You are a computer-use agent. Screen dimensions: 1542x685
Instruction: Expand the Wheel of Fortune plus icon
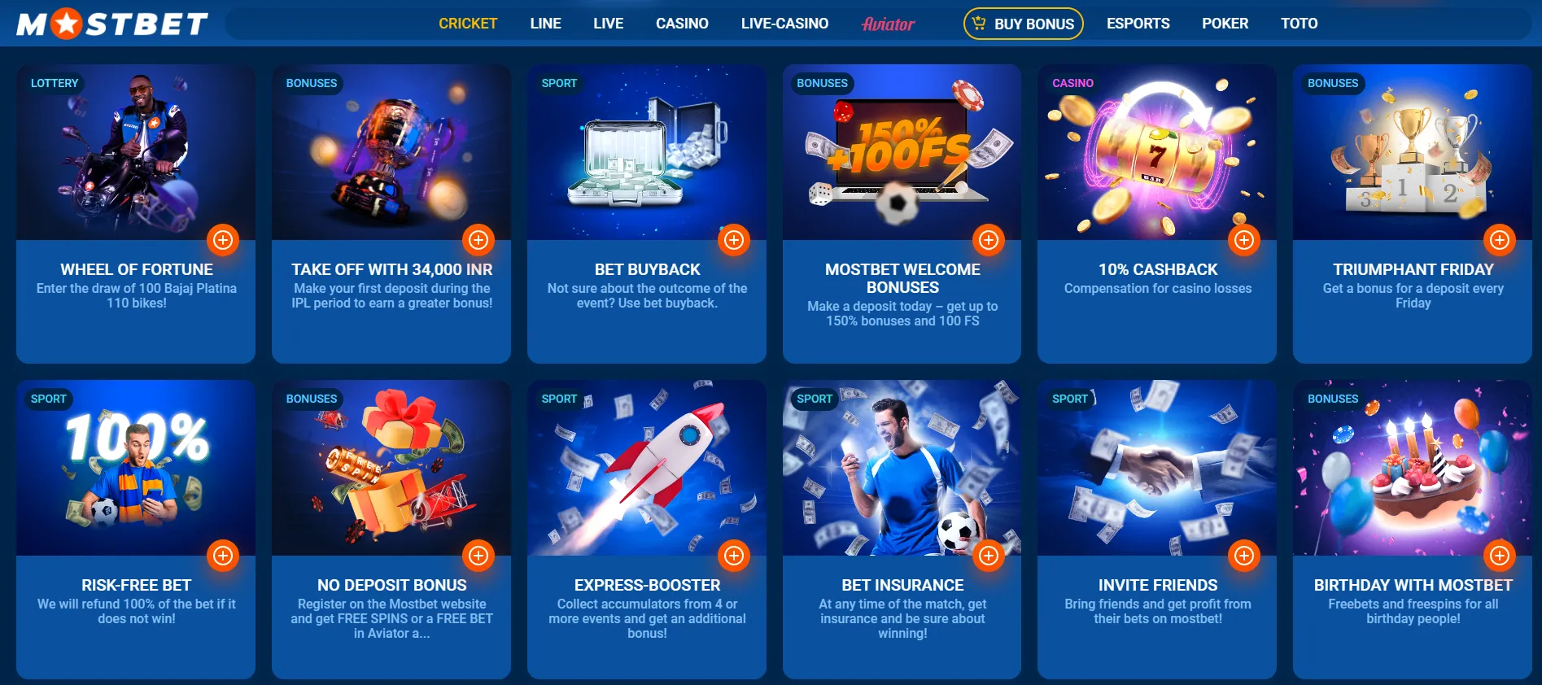click(x=223, y=240)
